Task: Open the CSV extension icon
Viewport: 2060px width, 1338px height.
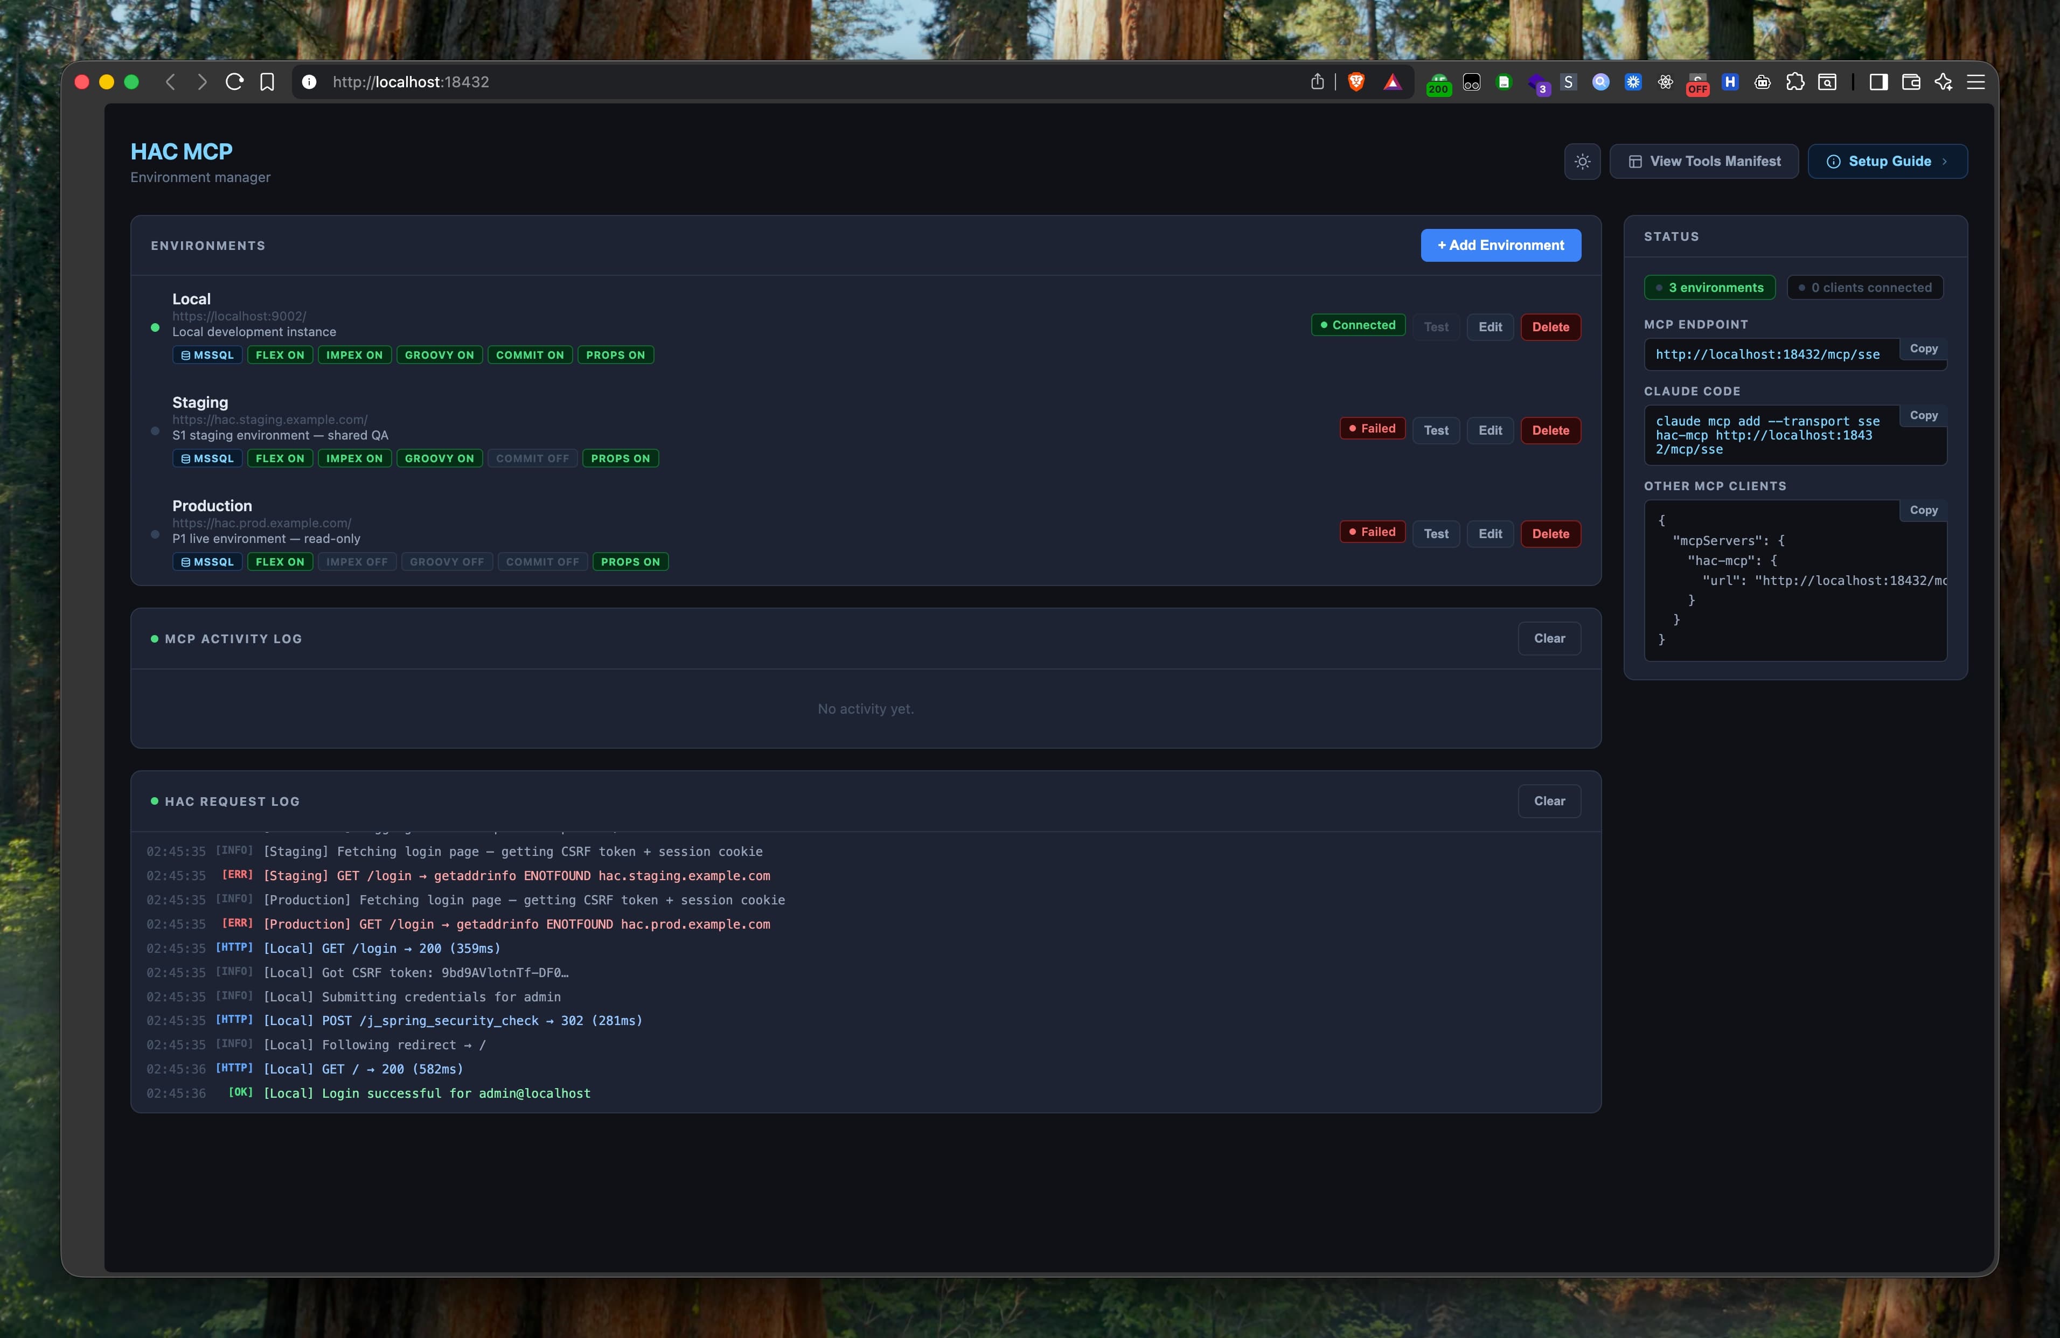Action: (1504, 82)
